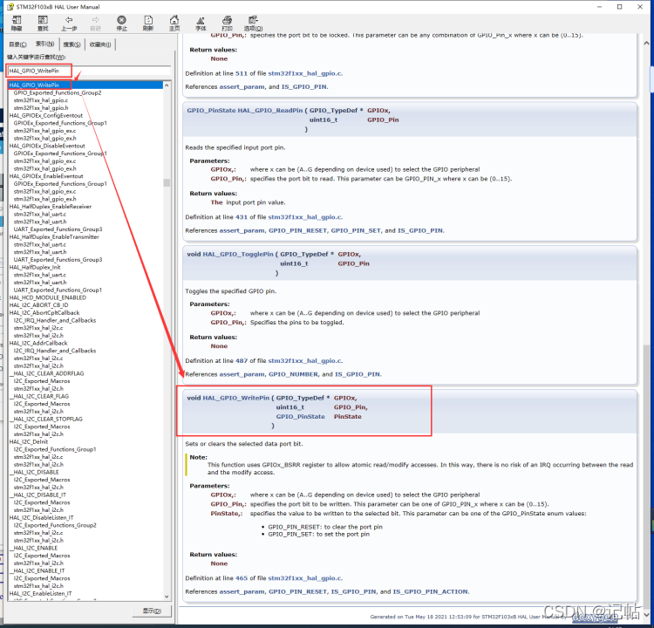This screenshot has width=654, height=628.
Task: Select HAL_GPIOEx_EnableEventout index entry
Action: point(46,176)
